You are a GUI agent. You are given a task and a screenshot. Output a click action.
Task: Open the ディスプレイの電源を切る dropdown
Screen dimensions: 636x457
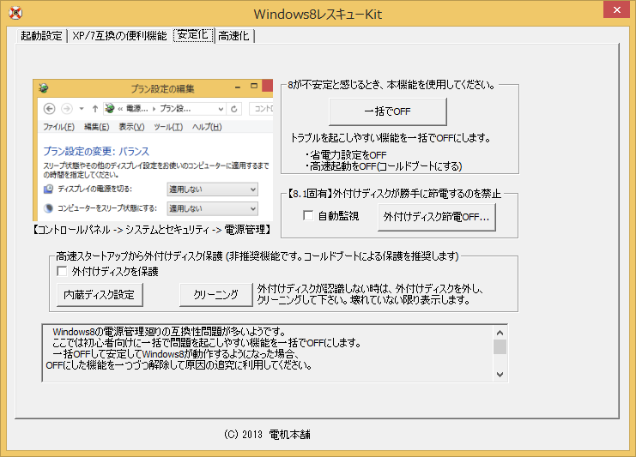[x=212, y=189]
